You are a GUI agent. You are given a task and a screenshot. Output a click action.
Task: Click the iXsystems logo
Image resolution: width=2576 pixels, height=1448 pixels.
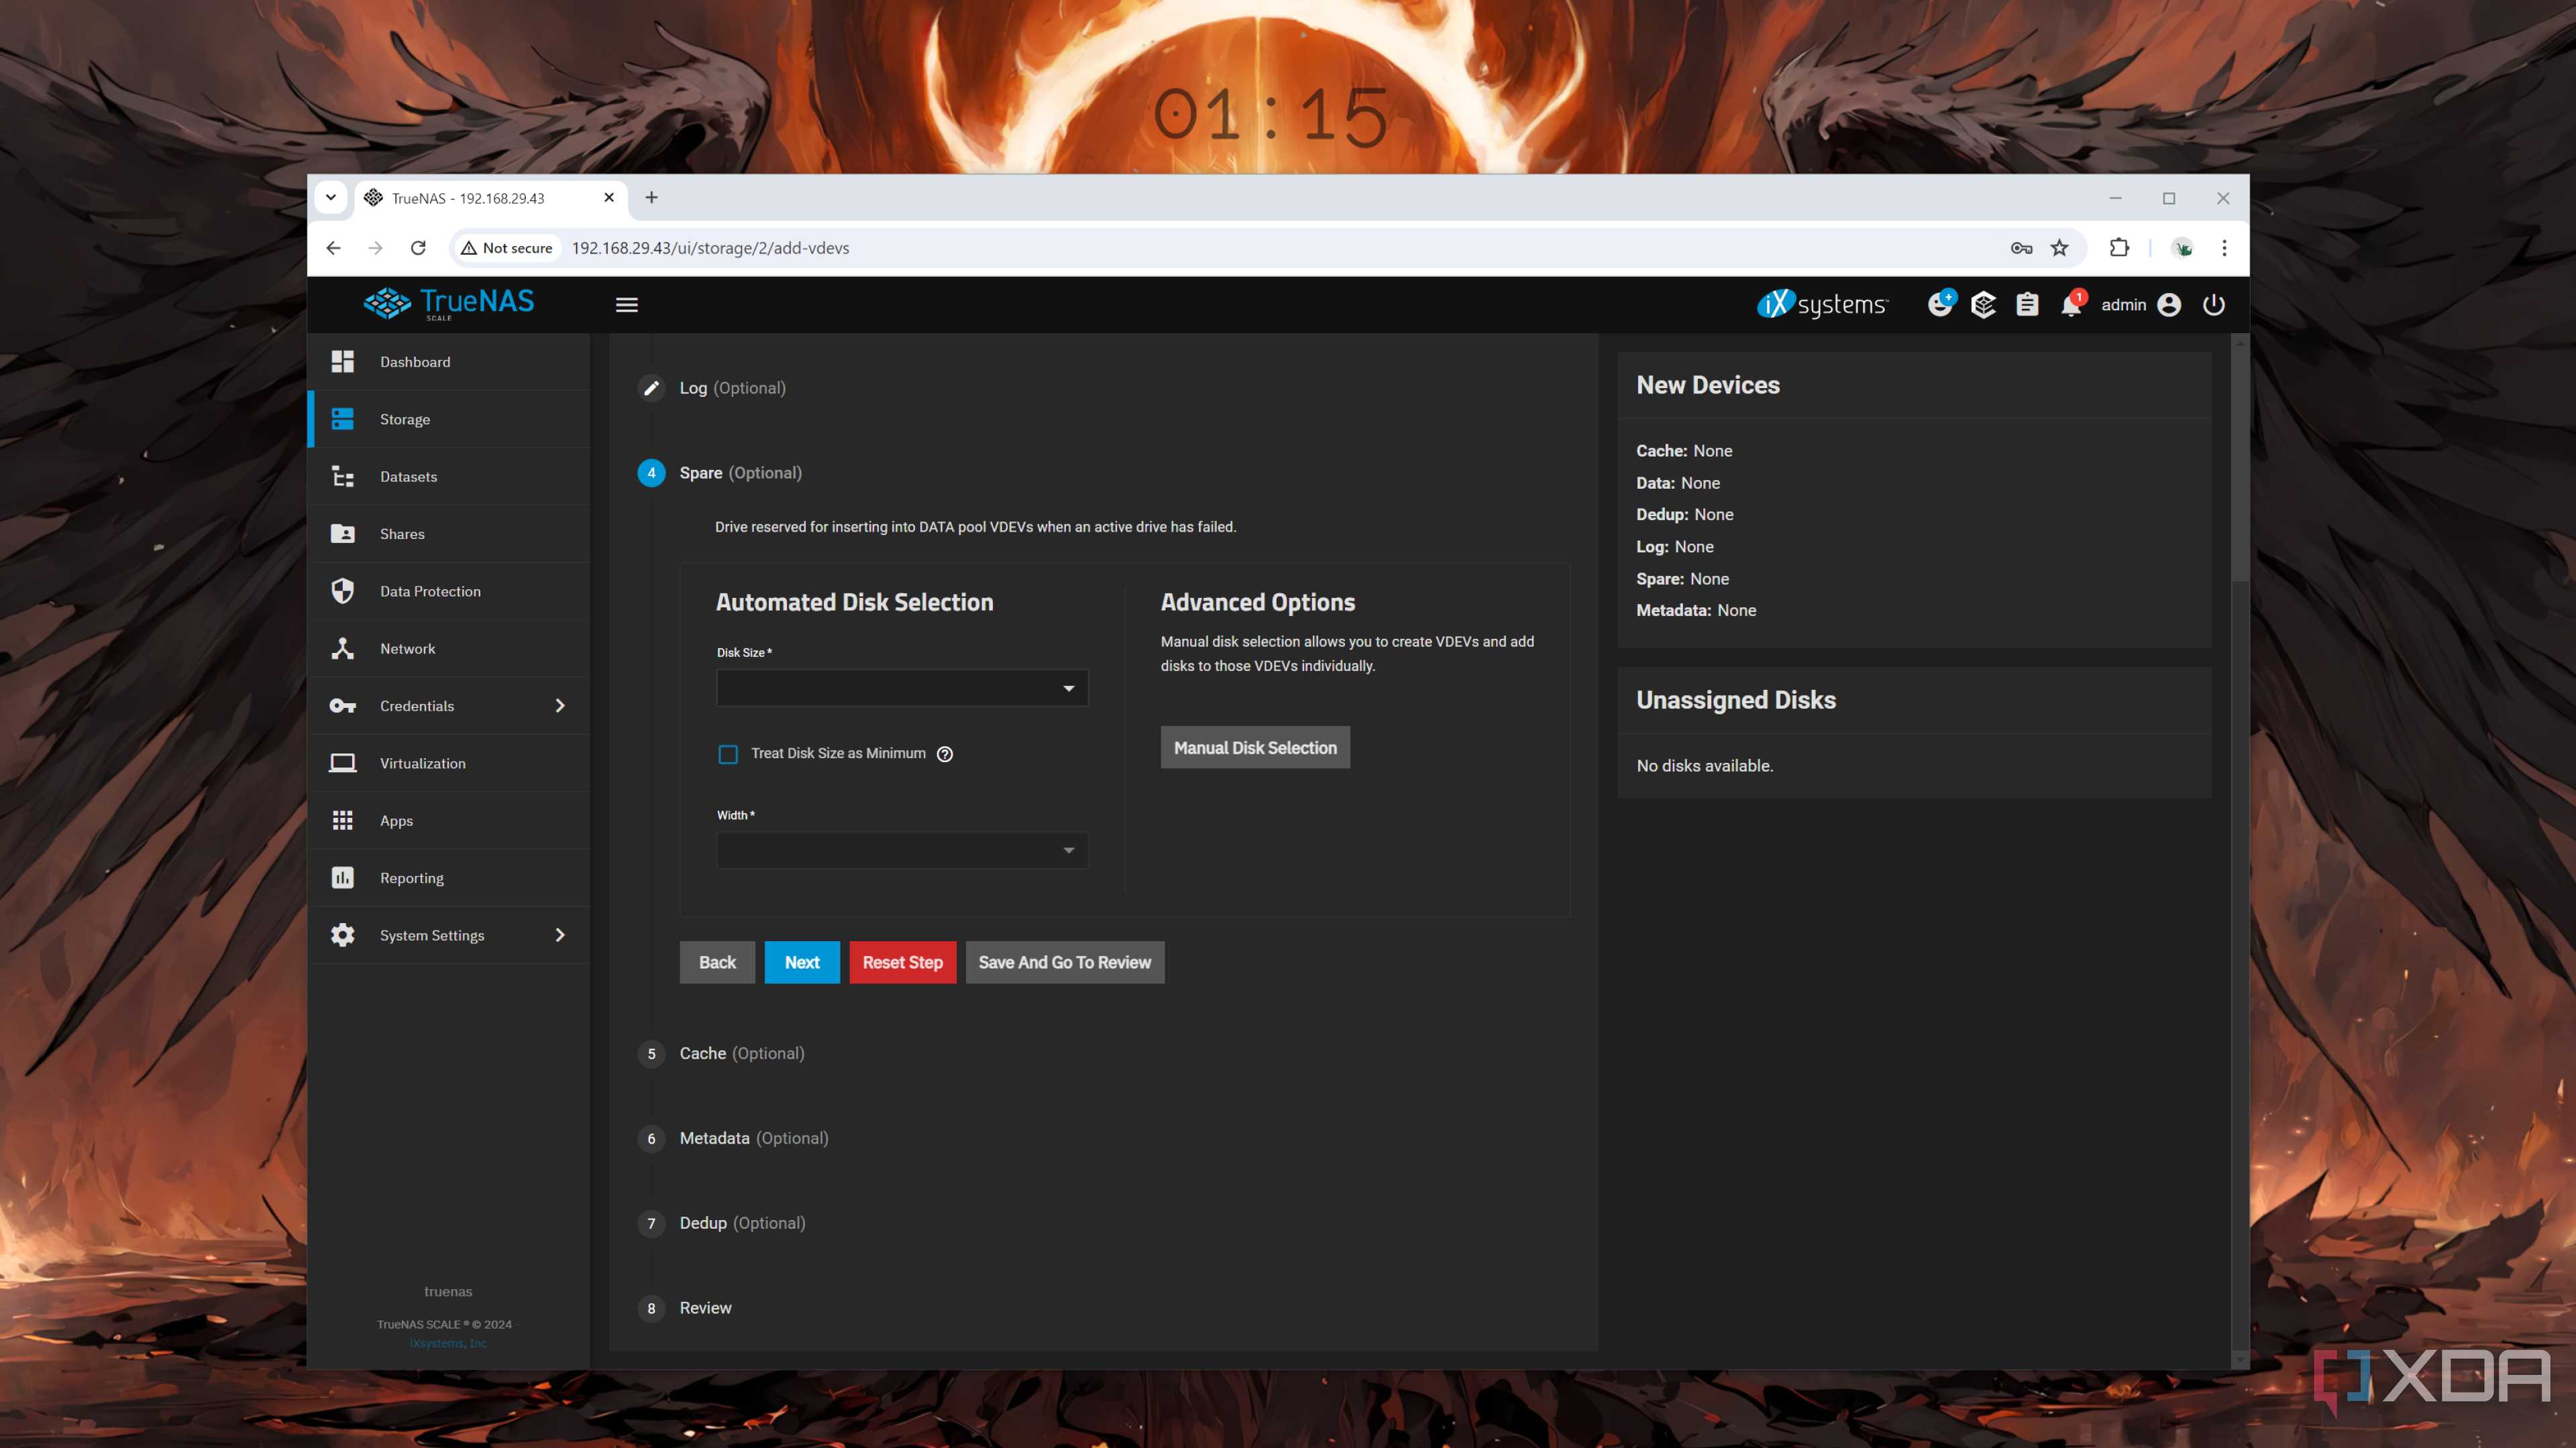[x=1822, y=304]
